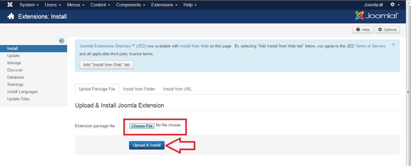The height and width of the screenshot is (166, 411).
Task: Expand the System menu
Action: pos(29,5)
